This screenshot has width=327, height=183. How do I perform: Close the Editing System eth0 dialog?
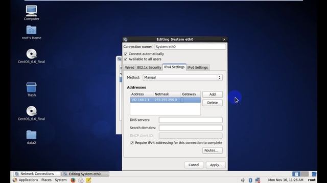(224, 40)
